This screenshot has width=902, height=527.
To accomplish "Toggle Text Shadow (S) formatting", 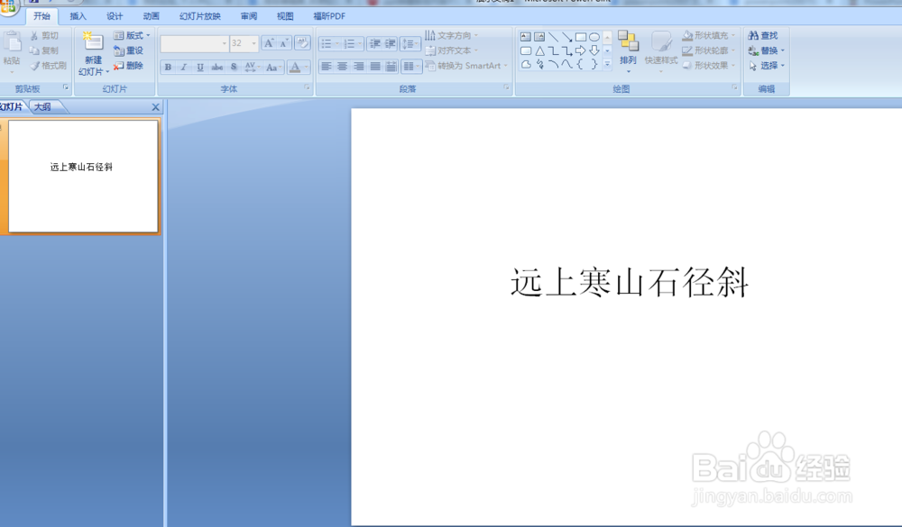I will coord(234,68).
